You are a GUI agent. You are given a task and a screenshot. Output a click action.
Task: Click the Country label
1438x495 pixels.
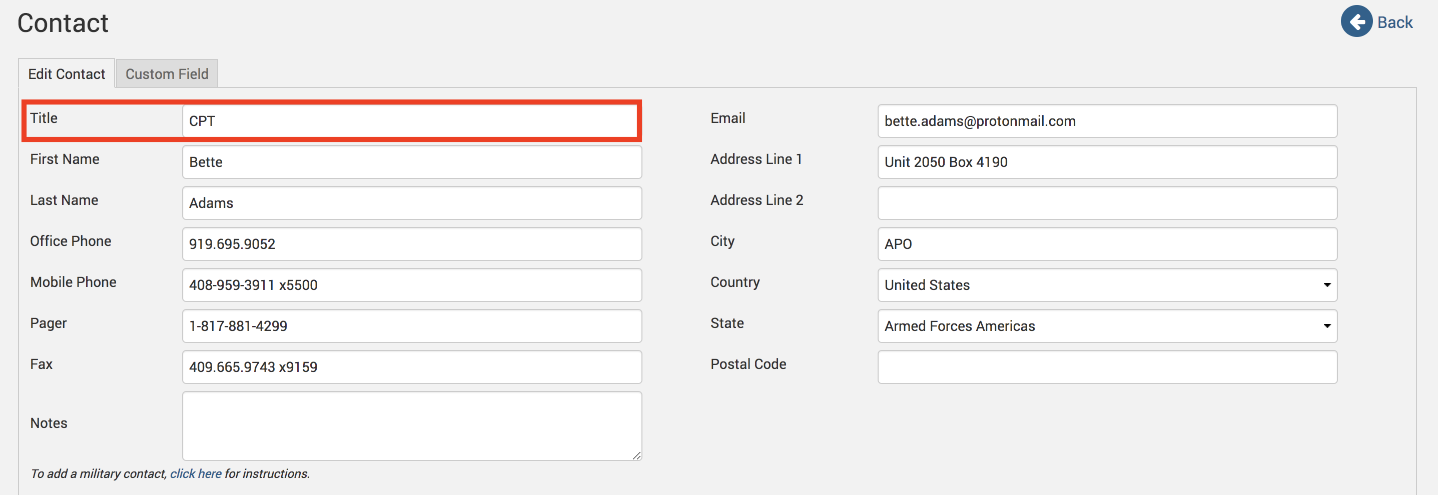pyautogui.click(x=735, y=282)
